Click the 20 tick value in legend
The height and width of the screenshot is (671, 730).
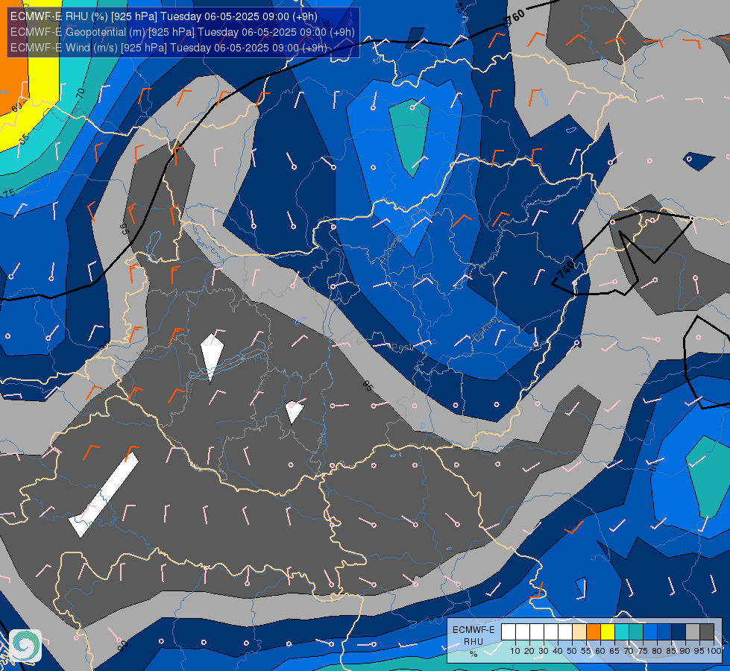529,651
